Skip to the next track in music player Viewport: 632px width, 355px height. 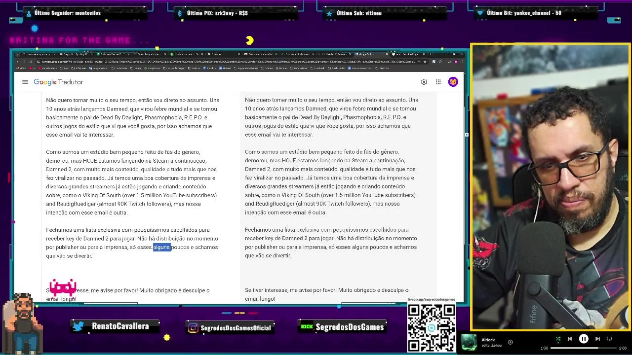[597, 339]
